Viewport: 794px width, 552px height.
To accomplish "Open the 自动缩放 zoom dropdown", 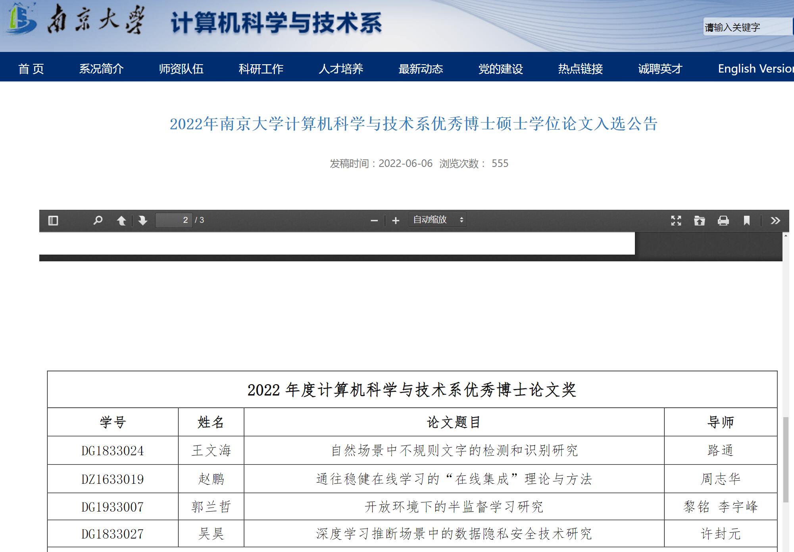I will (x=437, y=220).
